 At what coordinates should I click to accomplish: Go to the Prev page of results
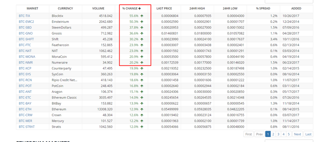[259, 134]
